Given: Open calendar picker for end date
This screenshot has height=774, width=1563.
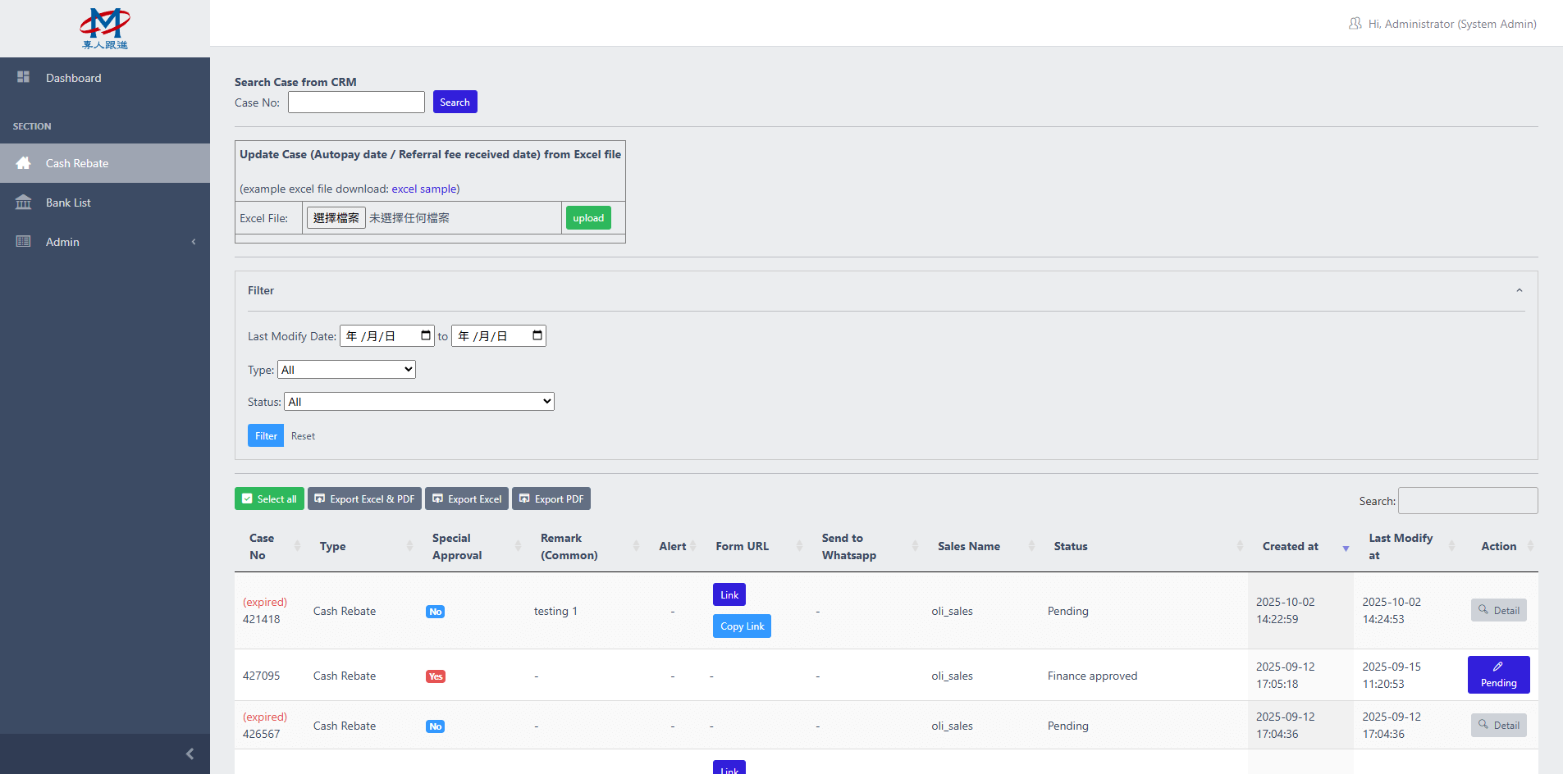Looking at the screenshot, I should [537, 335].
